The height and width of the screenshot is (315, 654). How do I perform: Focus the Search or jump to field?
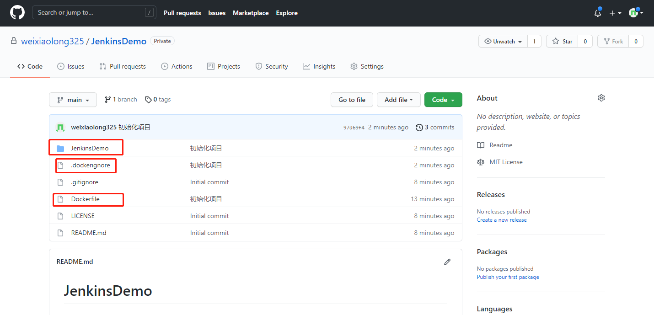94,12
